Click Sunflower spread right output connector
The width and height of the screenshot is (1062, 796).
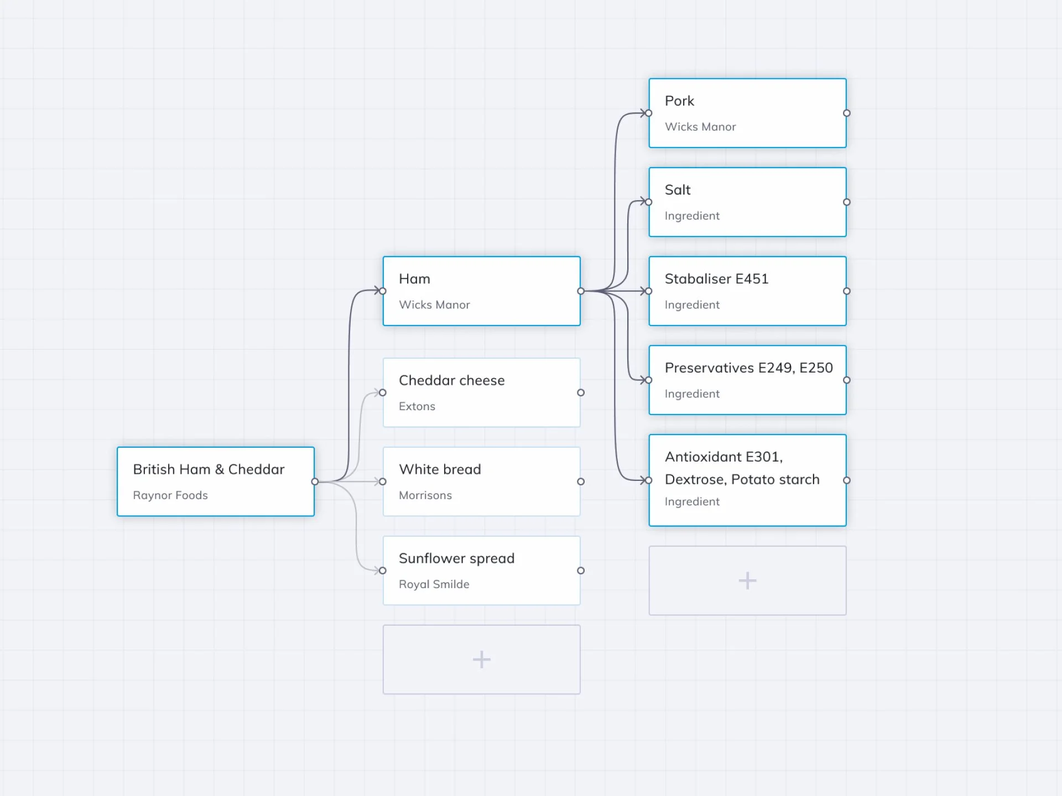[x=581, y=570]
